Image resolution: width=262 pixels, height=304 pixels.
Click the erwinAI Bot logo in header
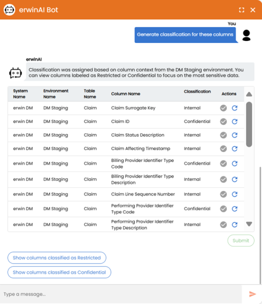tap(9, 9)
